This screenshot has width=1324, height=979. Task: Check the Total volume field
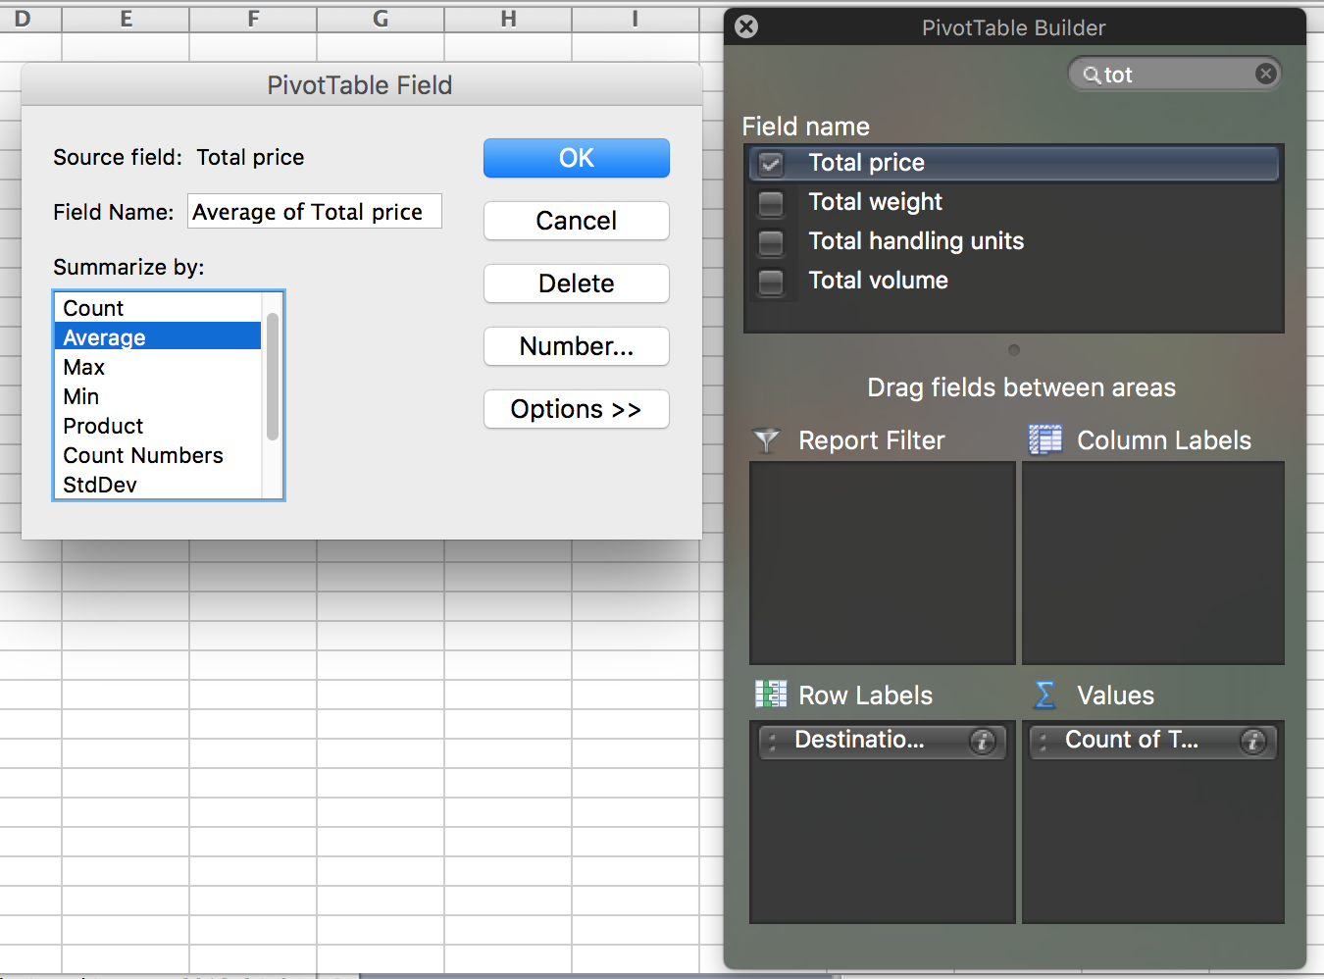771,282
